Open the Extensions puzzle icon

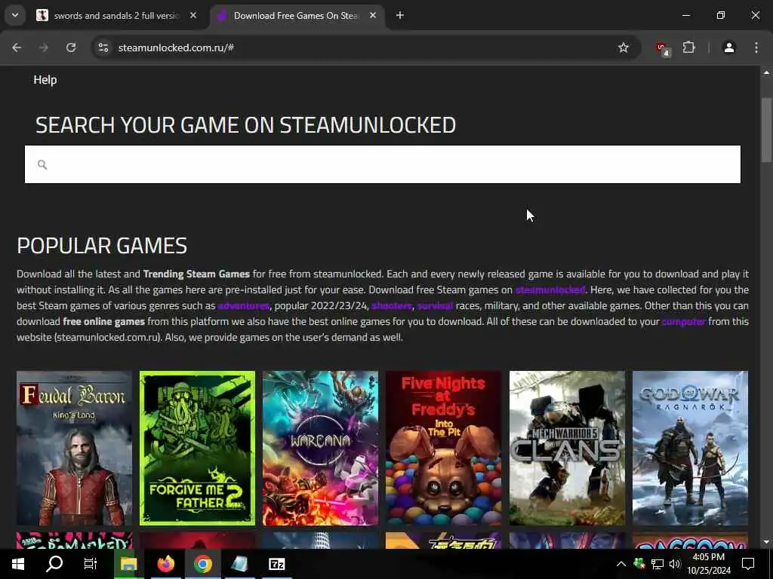coord(688,47)
